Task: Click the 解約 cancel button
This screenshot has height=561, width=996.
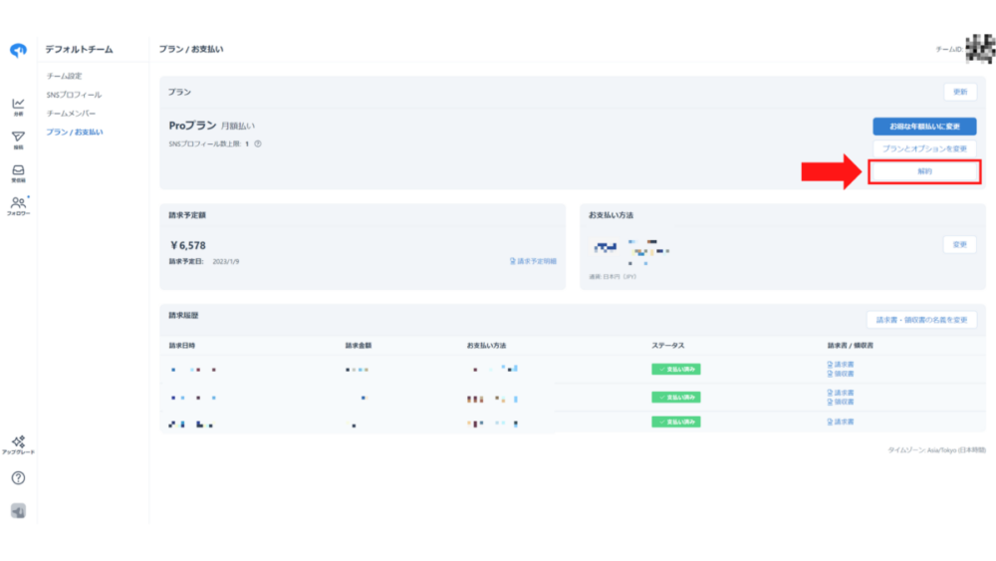Action: click(x=924, y=171)
